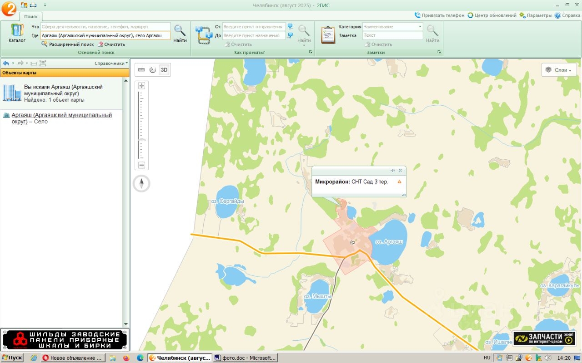Click the print icon in title bar
The height and width of the screenshot is (363, 582).
click(33, 5)
